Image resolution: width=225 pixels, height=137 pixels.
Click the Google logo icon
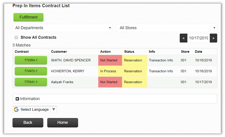[17, 109]
